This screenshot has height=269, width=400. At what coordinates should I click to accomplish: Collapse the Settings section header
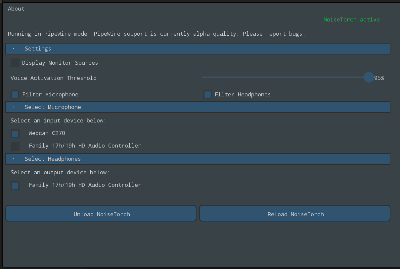(198, 49)
